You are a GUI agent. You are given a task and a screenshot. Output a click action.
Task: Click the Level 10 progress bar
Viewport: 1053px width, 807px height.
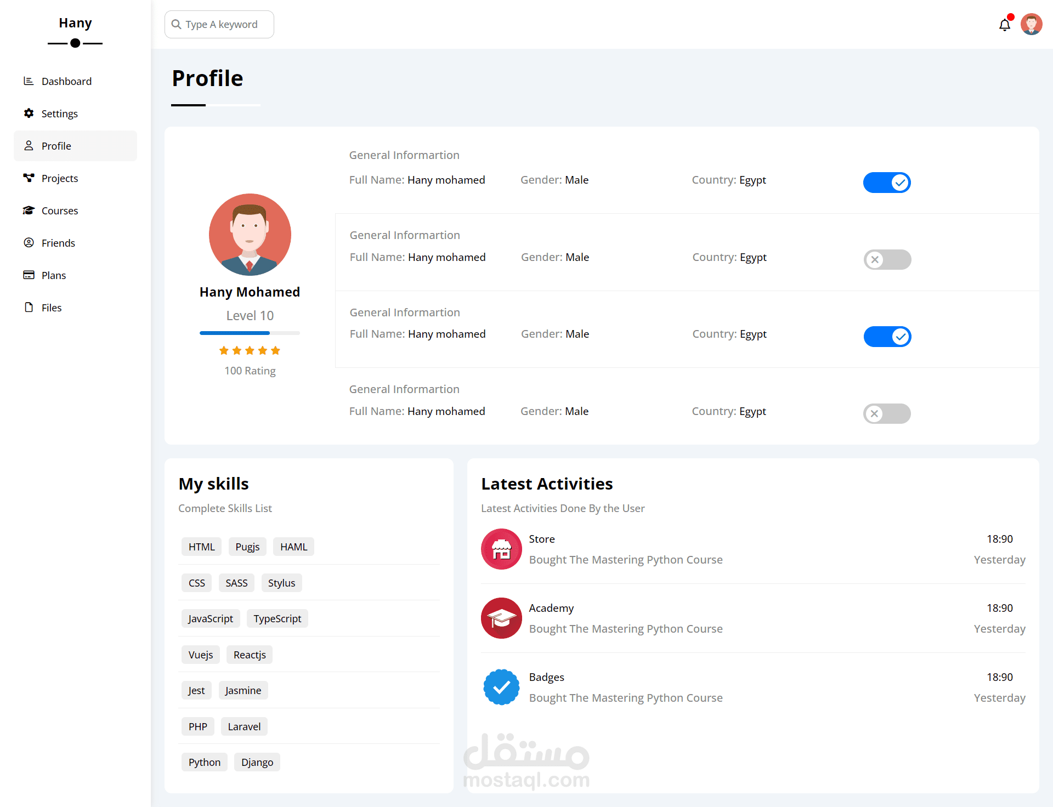250,333
